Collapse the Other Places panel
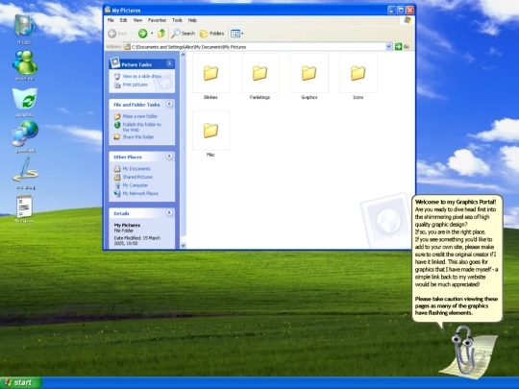 pos(169,157)
